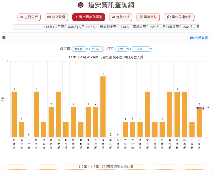Click the map icon in 肇事熱點 button

(x=141, y=17)
